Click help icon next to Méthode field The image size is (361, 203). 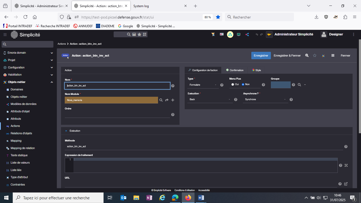[346, 147]
